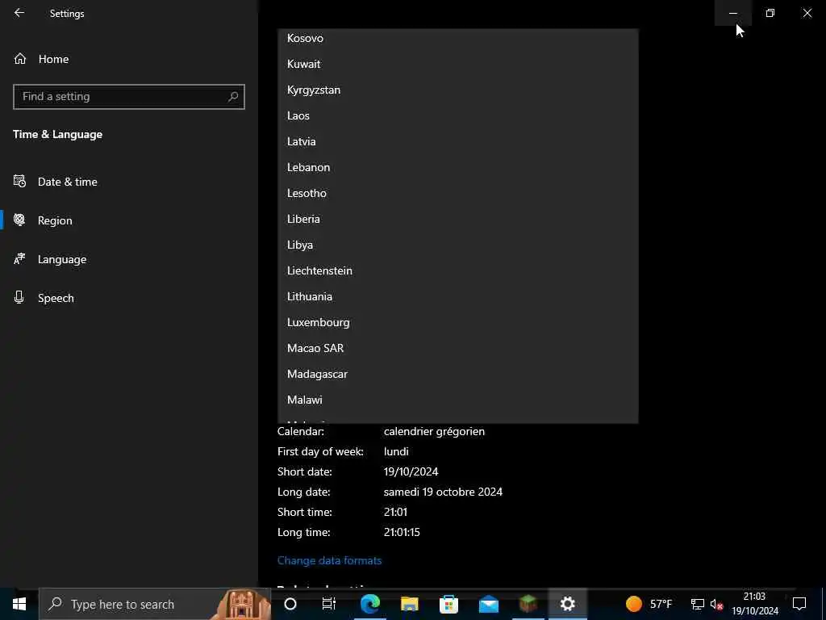This screenshot has height=620, width=826.
Task: Go back using the Settings back arrow
Action: pos(19,13)
